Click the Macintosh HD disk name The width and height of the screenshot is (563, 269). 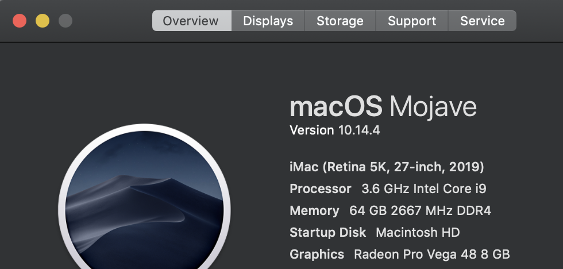tap(418, 232)
